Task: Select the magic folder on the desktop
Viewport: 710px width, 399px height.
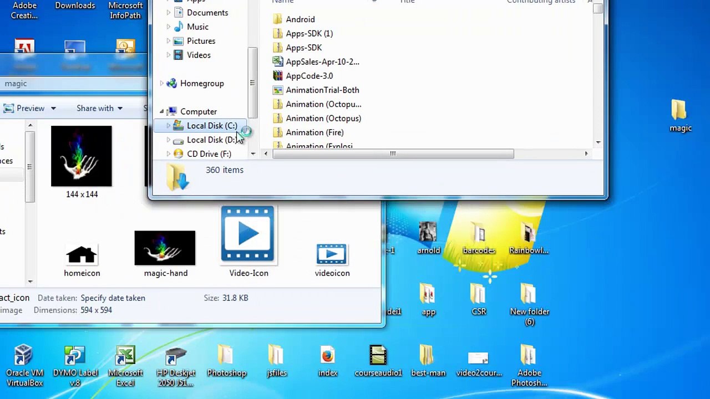Action: tap(680, 116)
